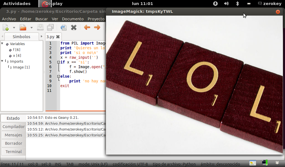Viewport: 285px width, 167px height.
Task: Reload the current document
Action: pos(63,27)
